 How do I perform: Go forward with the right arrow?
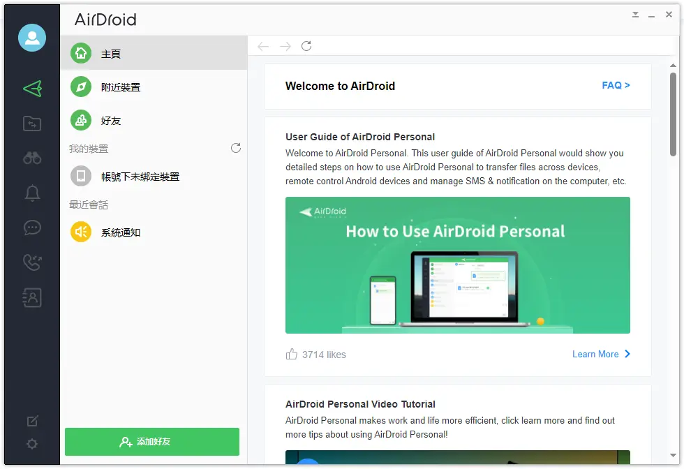(x=285, y=46)
